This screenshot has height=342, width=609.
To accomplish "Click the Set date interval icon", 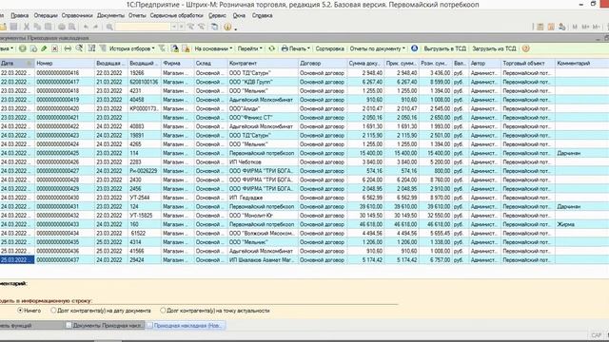I will click(68, 48).
